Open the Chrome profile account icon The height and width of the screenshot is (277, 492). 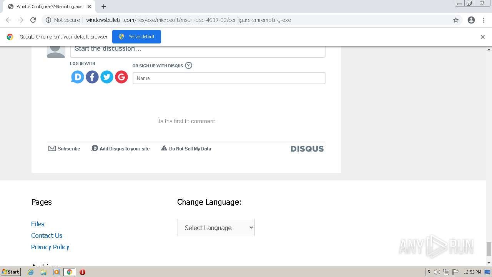click(x=471, y=20)
